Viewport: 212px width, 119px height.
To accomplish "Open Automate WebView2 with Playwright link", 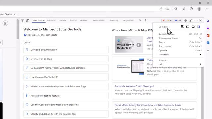I will (134, 86).
